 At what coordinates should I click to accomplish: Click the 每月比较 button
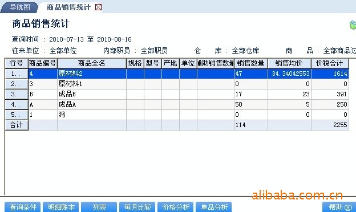(137, 207)
